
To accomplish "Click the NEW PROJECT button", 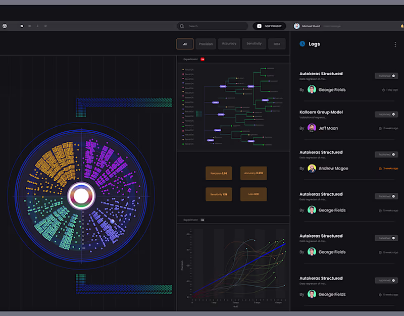I will point(269,26).
